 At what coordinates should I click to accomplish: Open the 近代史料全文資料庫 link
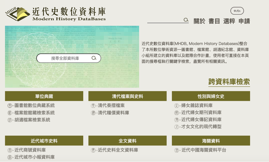click(x=118, y=150)
